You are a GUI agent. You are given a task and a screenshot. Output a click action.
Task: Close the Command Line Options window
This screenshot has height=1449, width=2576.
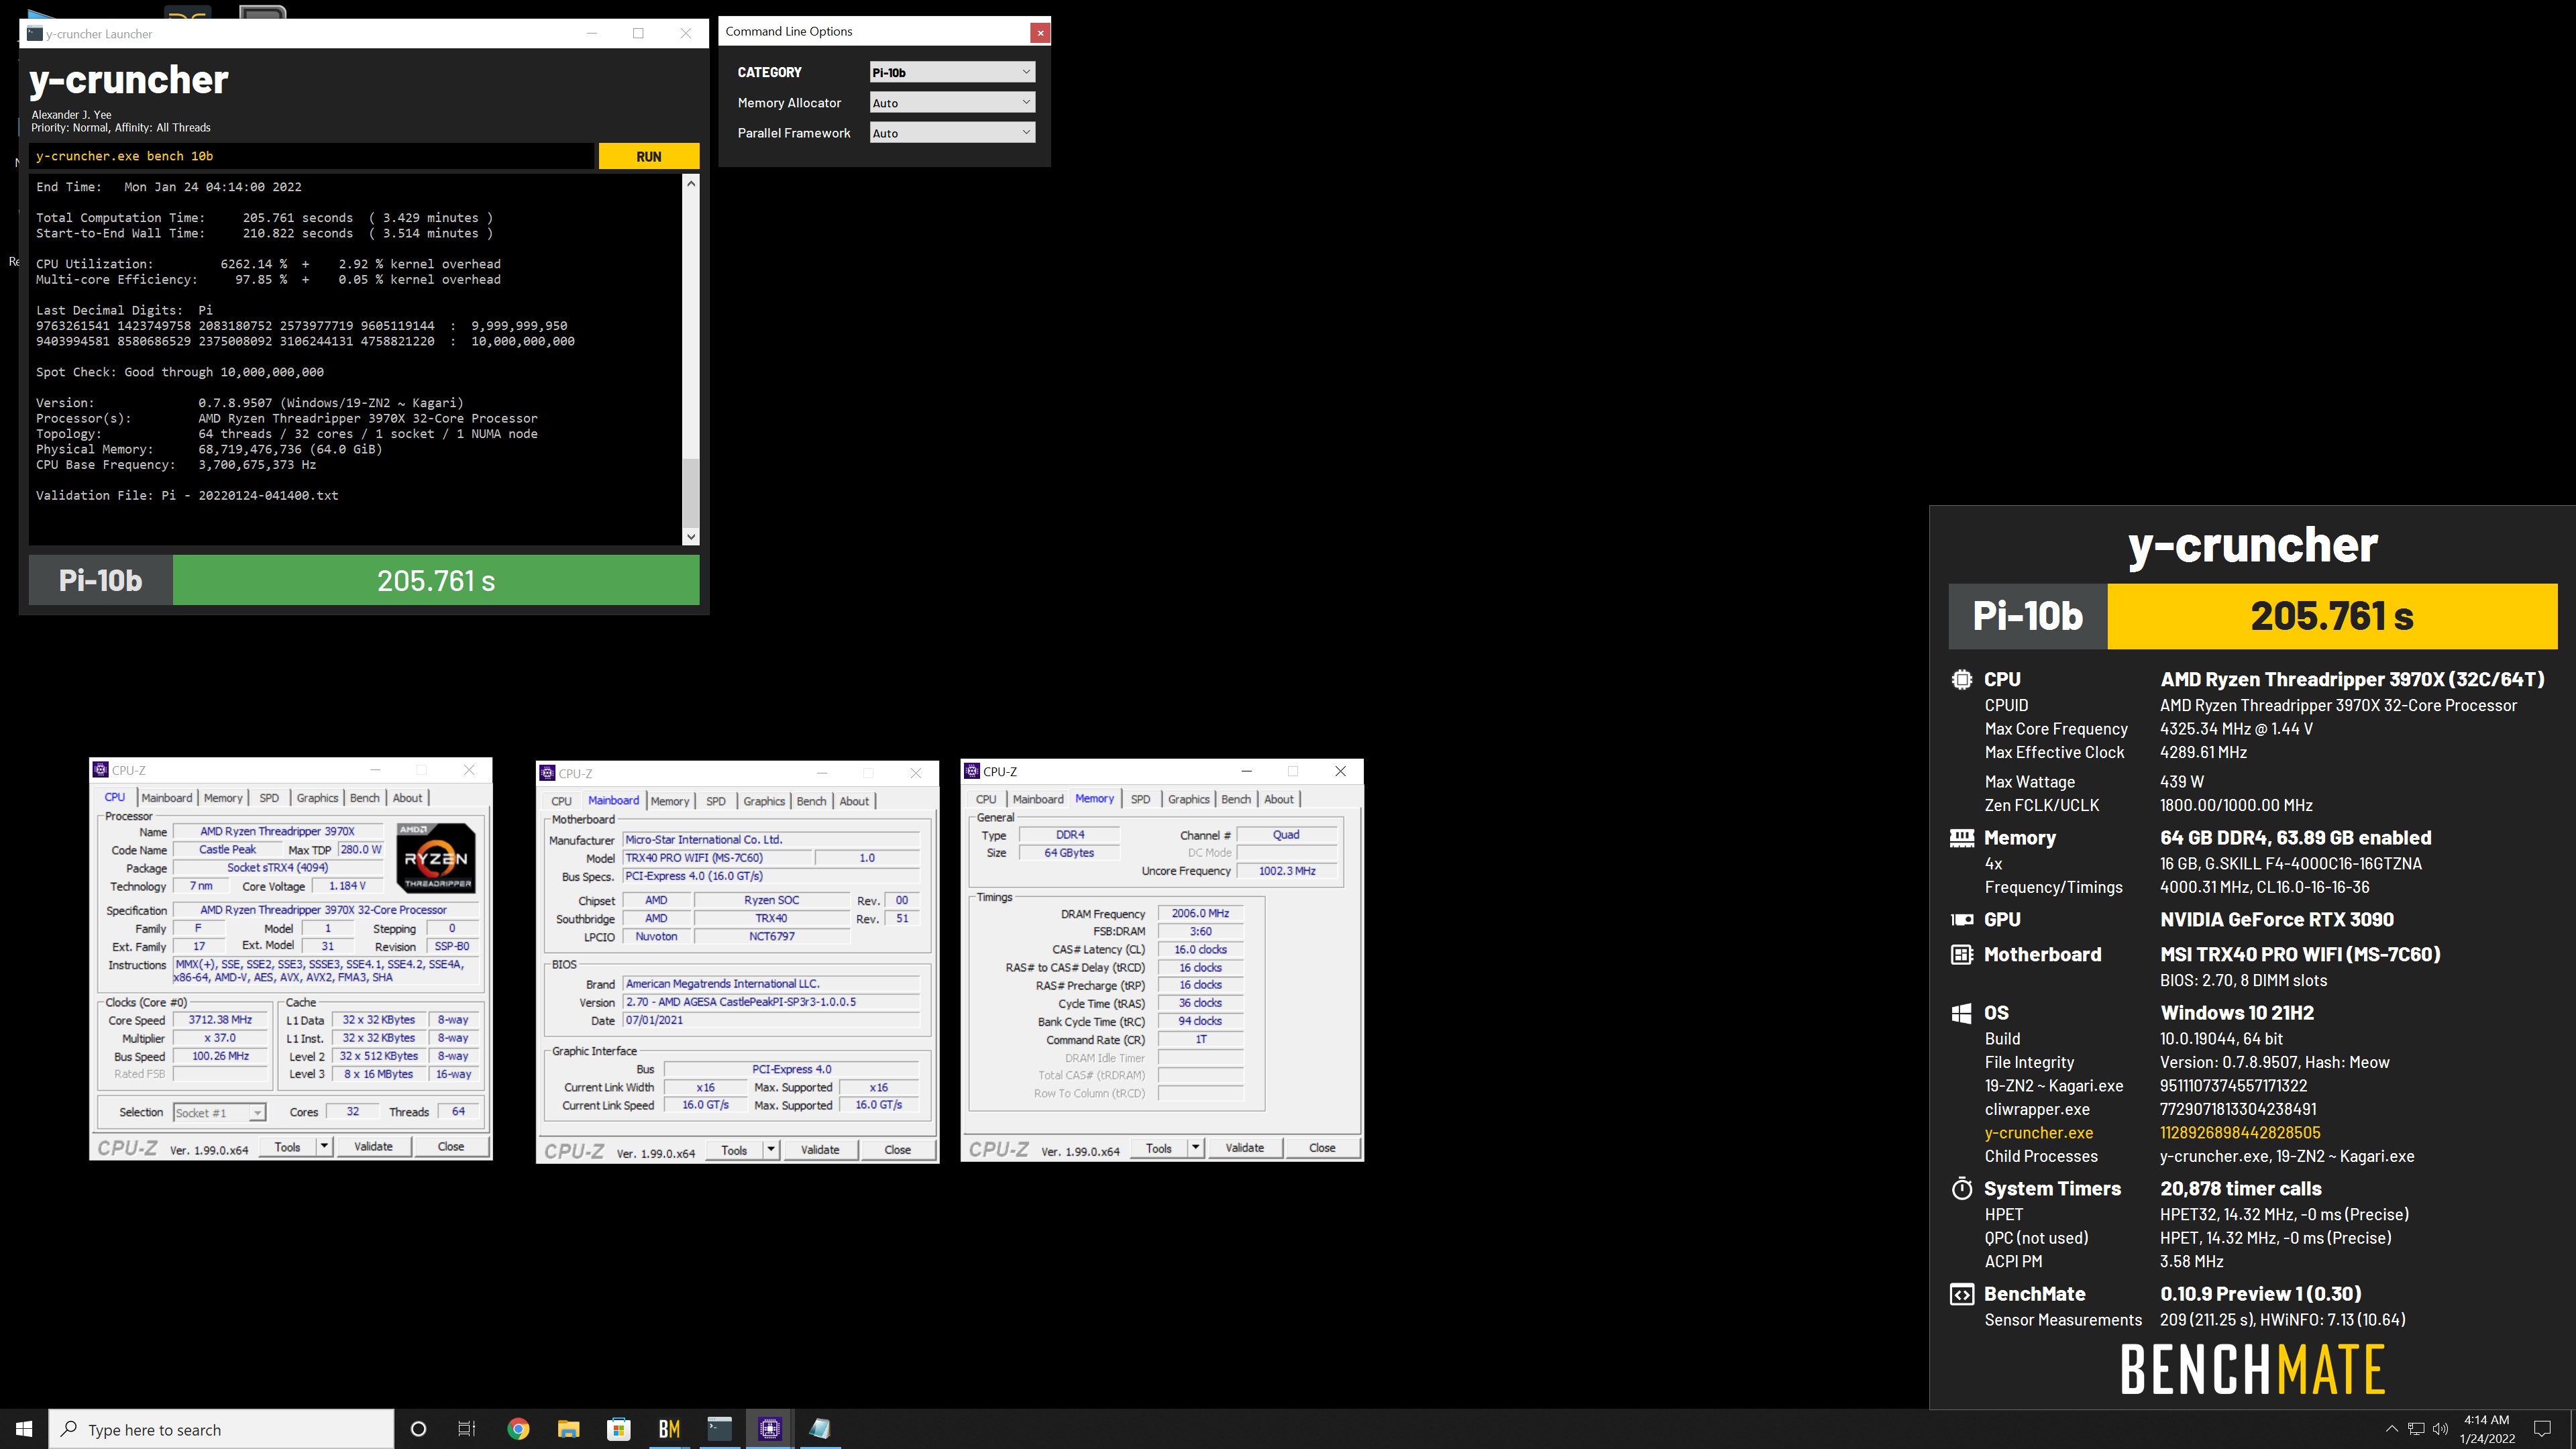pyautogui.click(x=1040, y=32)
